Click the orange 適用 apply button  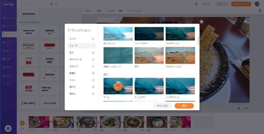184,106
